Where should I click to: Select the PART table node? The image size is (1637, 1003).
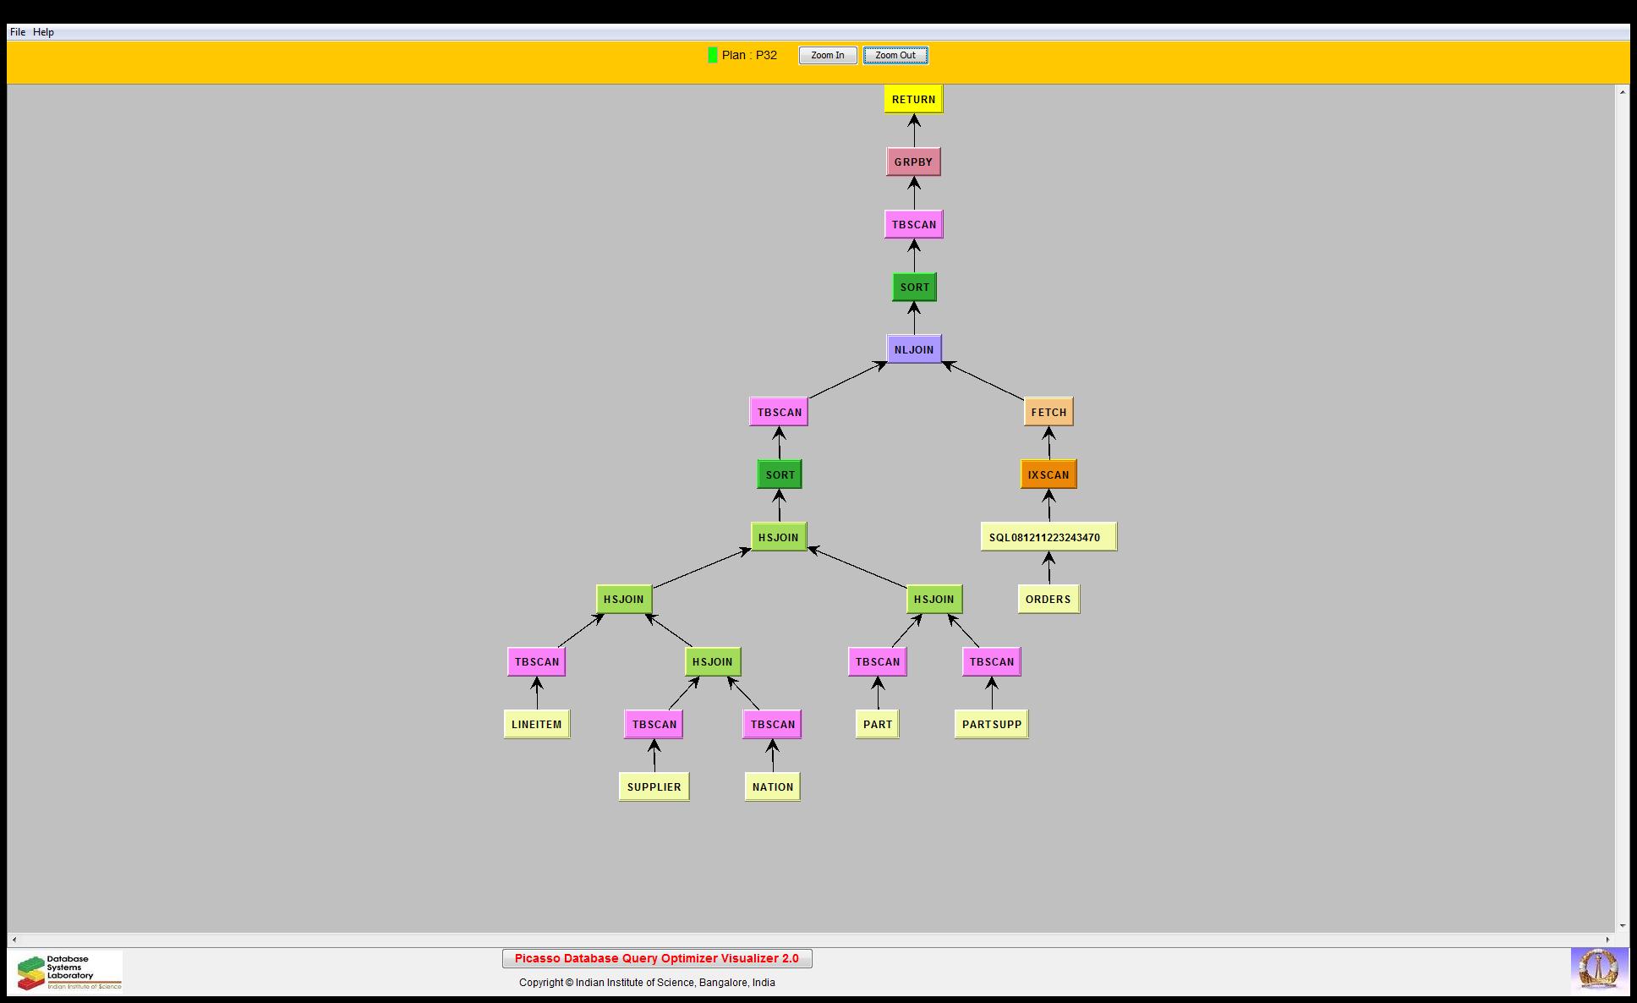878,724
